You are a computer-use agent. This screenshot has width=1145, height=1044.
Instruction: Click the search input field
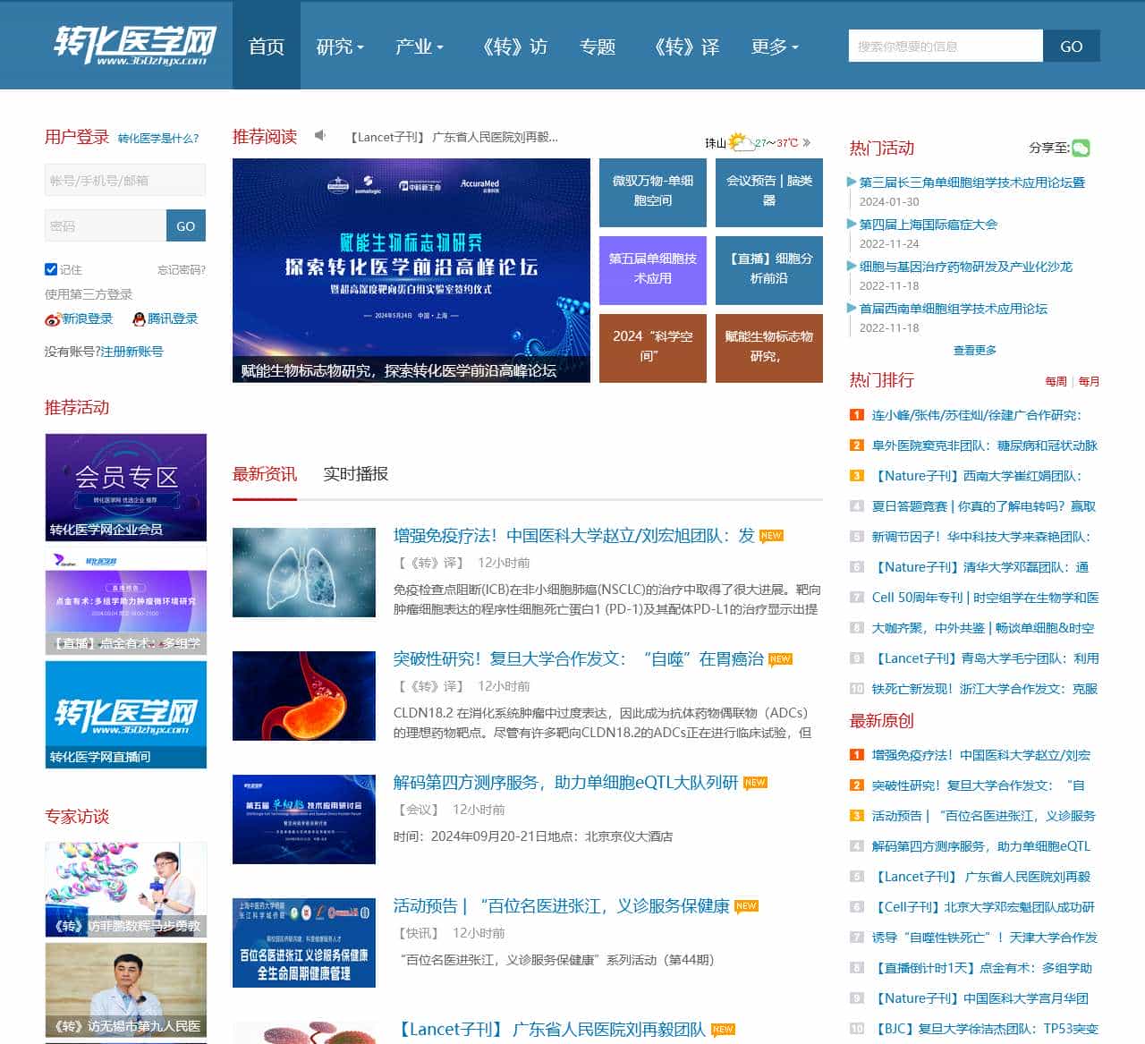(x=945, y=47)
